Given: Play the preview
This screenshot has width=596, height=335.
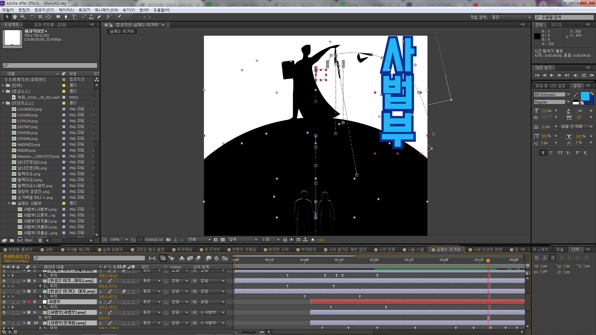Looking at the screenshot, I should click(552, 75).
